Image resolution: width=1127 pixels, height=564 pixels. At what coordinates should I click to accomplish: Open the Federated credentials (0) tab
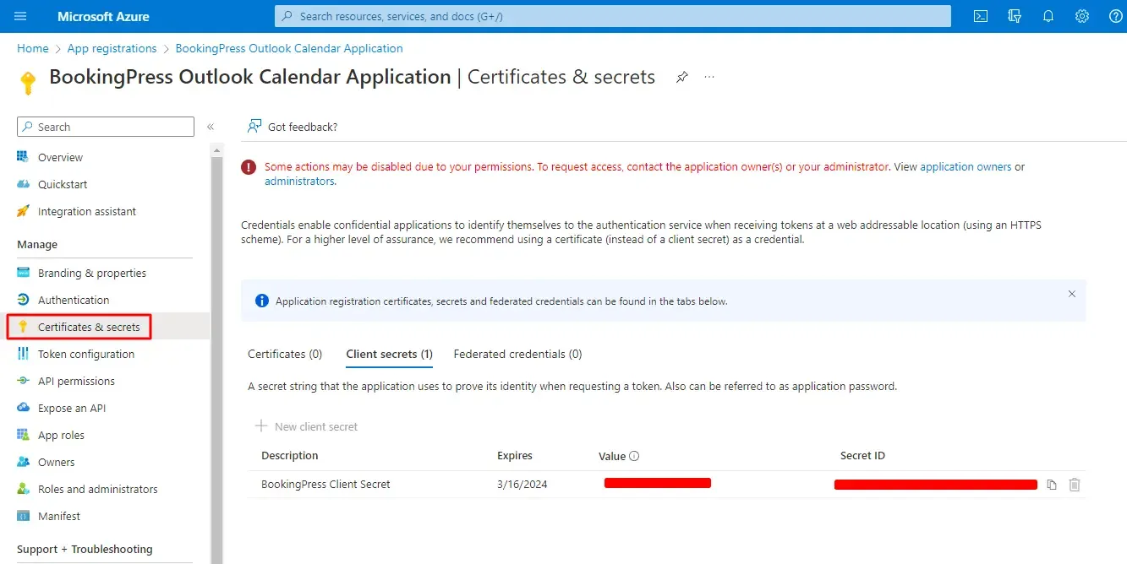(517, 354)
